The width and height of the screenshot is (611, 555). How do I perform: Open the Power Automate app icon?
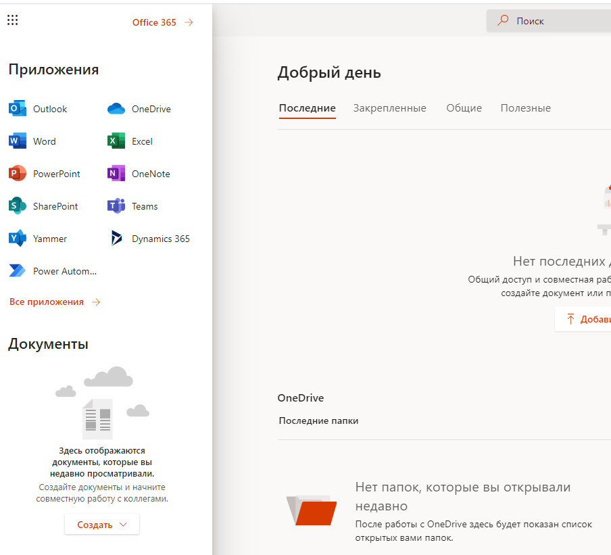tap(18, 270)
